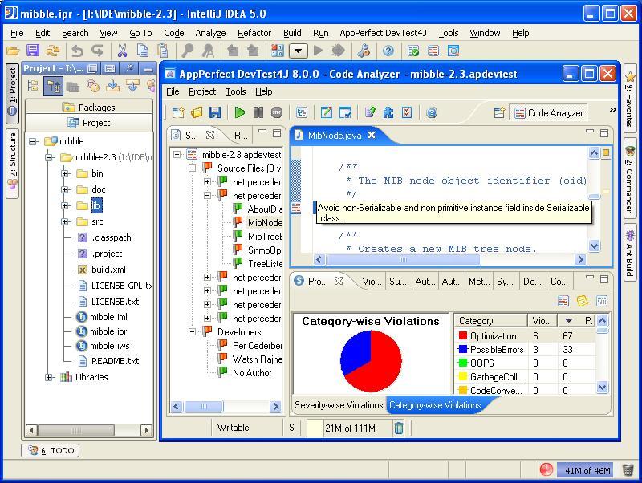This screenshot has height=483, width=642.
Task: Expand the doc folder
Action: click(x=64, y=189)
